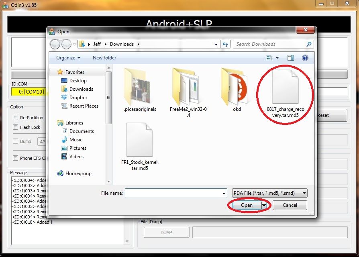Toggle Phone EFS Clear checkbox in Odin3

tap(16, 158)
